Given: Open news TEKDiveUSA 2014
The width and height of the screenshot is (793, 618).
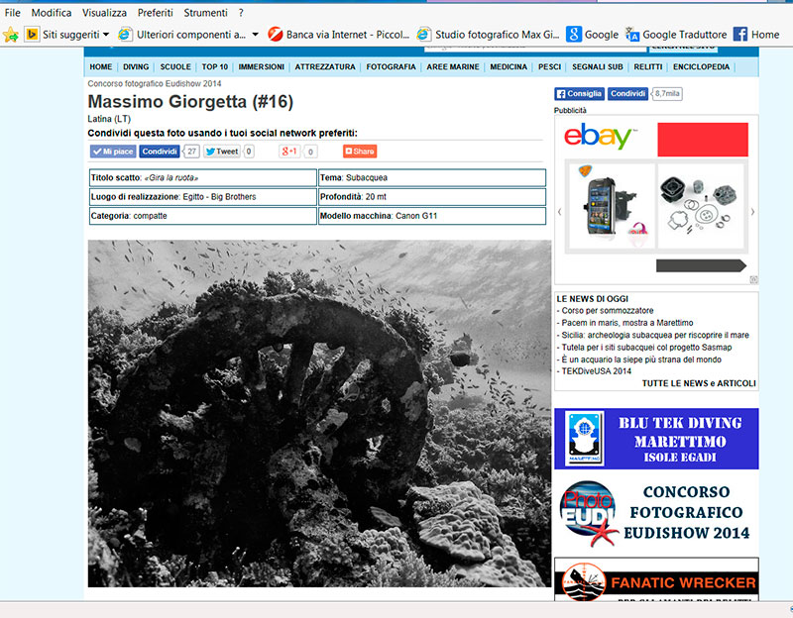Looking at the screenshot, I should coord(597,371).
